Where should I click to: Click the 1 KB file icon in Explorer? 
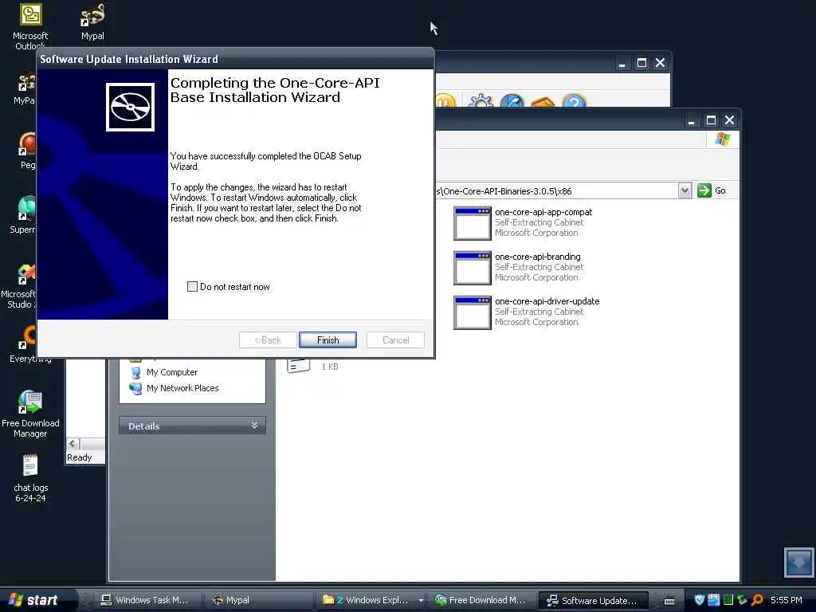[x=298, y=365]
